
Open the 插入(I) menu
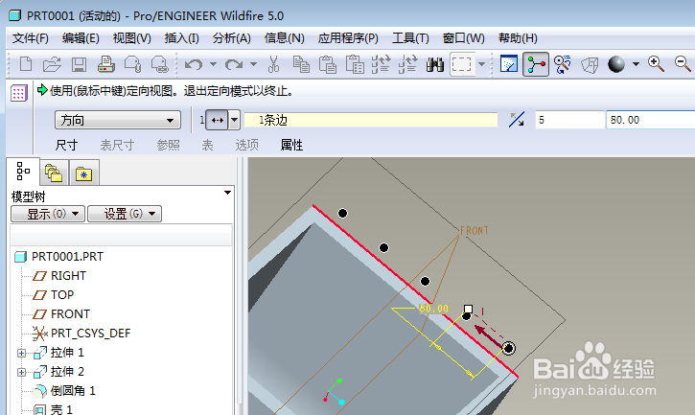pyautogui.click(x=182, y=38)
